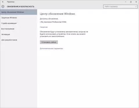The image size is (139, 108).
Task: Click the settings gear icon
Action: click(3, 6)
